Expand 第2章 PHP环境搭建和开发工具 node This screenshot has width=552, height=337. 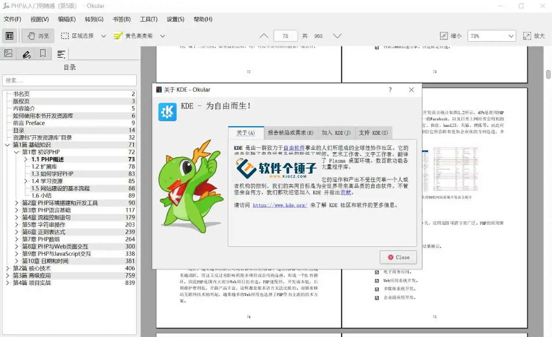(x=17, y=203)
